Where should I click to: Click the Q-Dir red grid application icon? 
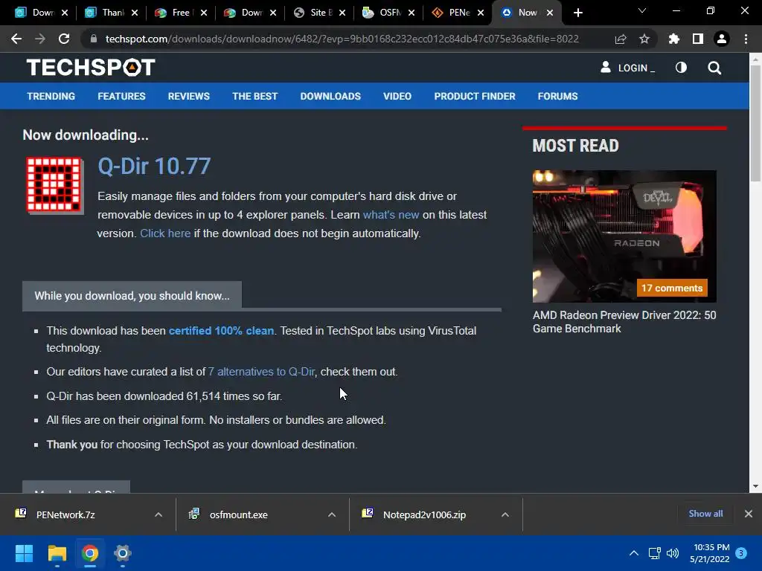[x=54, y=185]
